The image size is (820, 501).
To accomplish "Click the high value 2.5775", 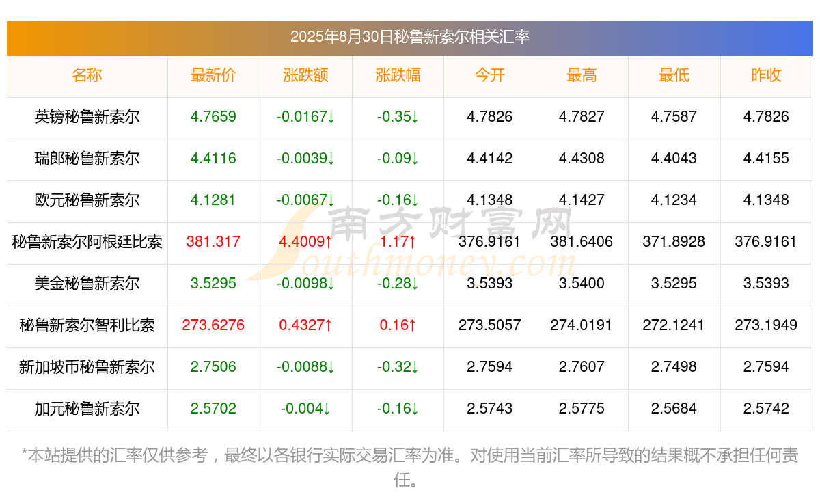I will pos(582,409).
